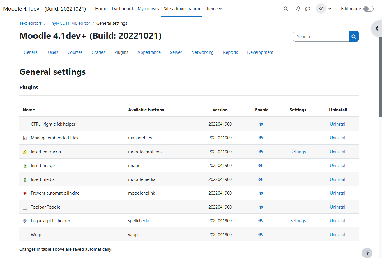The image size is (382, 258).
Task: Toggle Edit mode switch
Action: pos(368,9)
